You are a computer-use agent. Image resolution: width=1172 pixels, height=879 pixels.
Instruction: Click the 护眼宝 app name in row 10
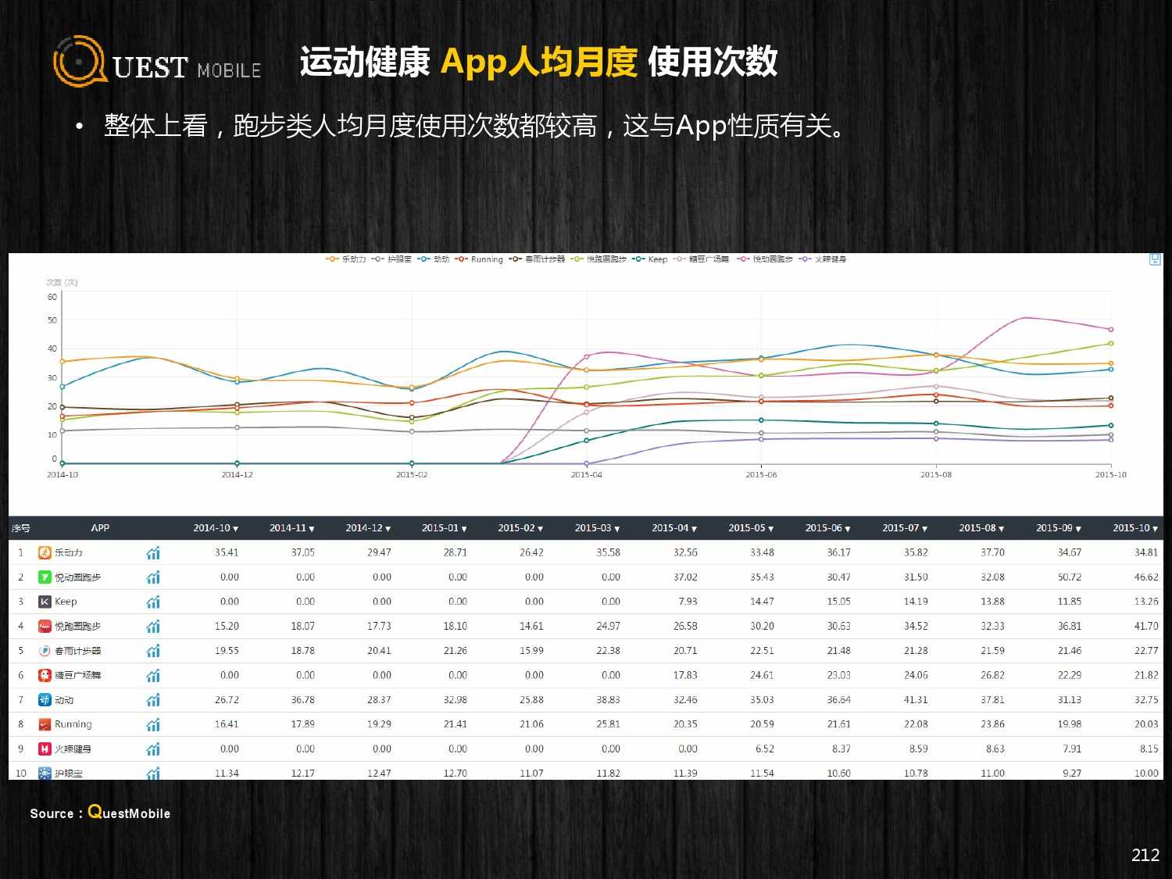(x=69, y=774)
